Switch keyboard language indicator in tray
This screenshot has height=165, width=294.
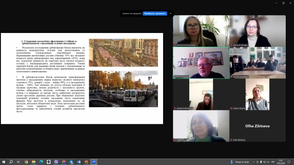273,162
